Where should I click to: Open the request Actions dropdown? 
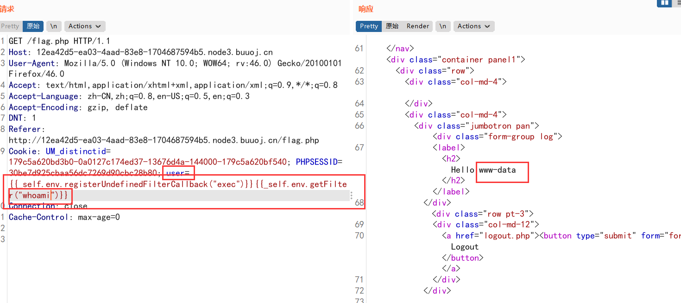point(85,26)
